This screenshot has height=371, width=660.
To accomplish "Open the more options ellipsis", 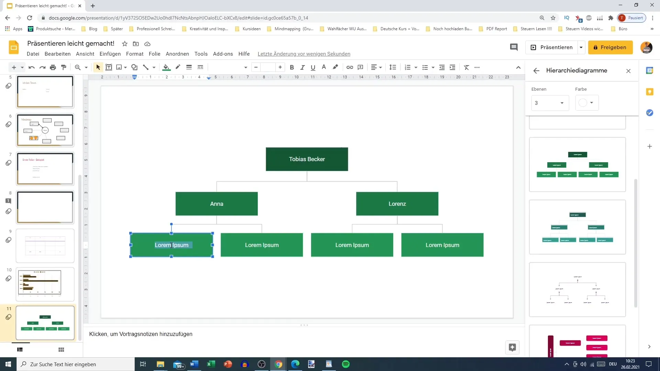I will 477,67.
